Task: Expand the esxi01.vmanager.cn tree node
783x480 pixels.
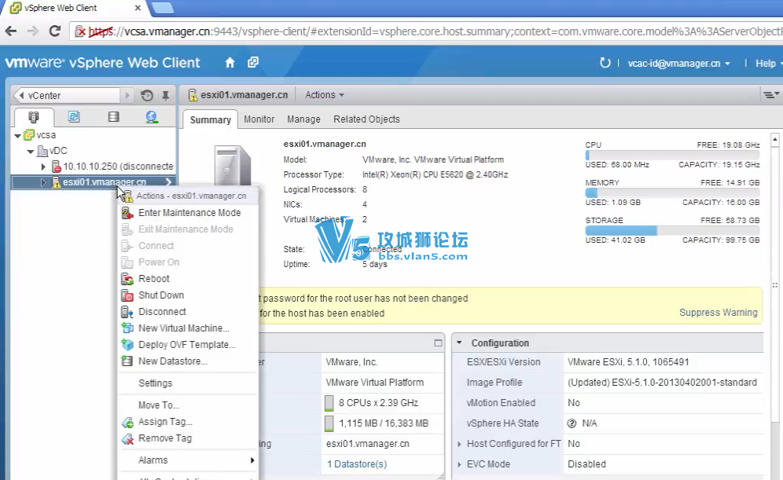Action: [x=43, y=182]
